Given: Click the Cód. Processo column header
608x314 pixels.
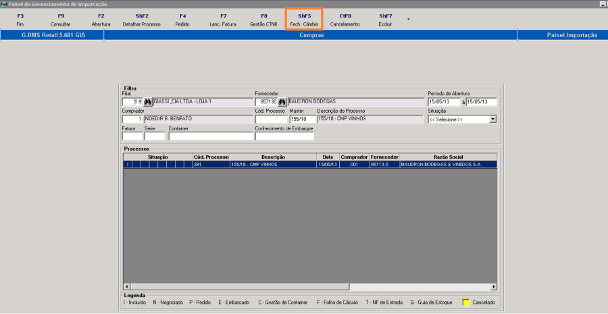Looking at the screenshot, I should coord(211,157).
